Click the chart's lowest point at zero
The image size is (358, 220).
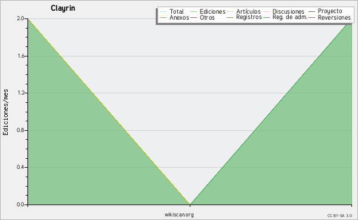[x=190, y=205]
